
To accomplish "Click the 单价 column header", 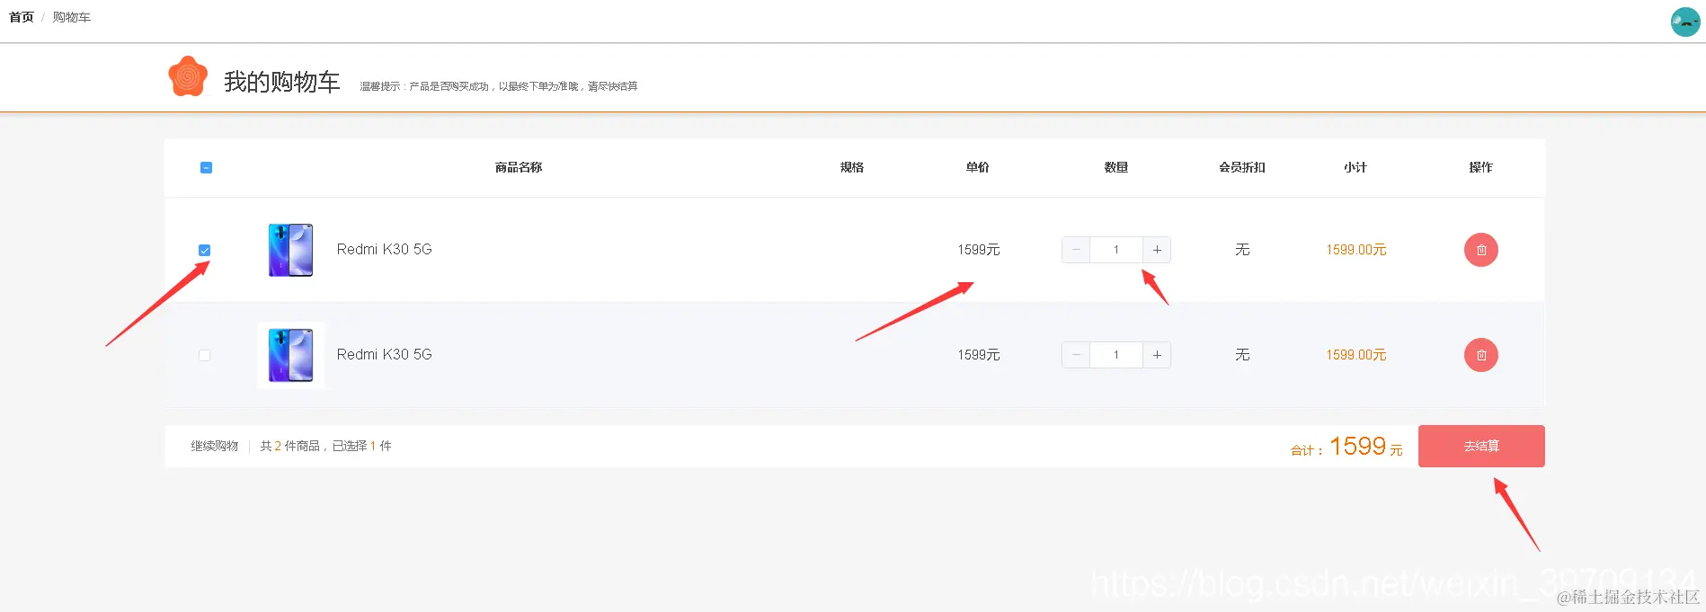I will pyautogui.click(x=978, y=167).
